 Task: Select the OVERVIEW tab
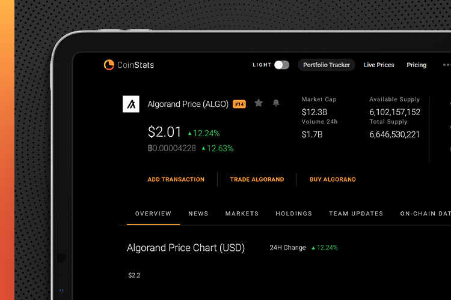[x=153, y=214]
